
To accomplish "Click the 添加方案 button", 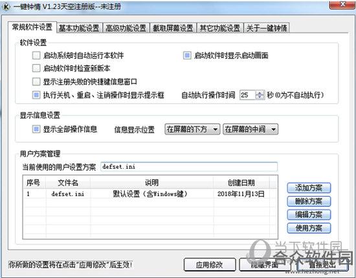I will tap(309, 187).
